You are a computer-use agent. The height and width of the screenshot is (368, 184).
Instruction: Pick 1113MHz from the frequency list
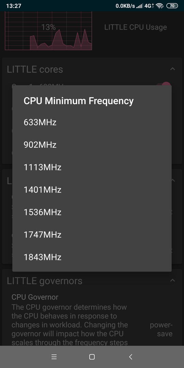[x=92, y=167]
